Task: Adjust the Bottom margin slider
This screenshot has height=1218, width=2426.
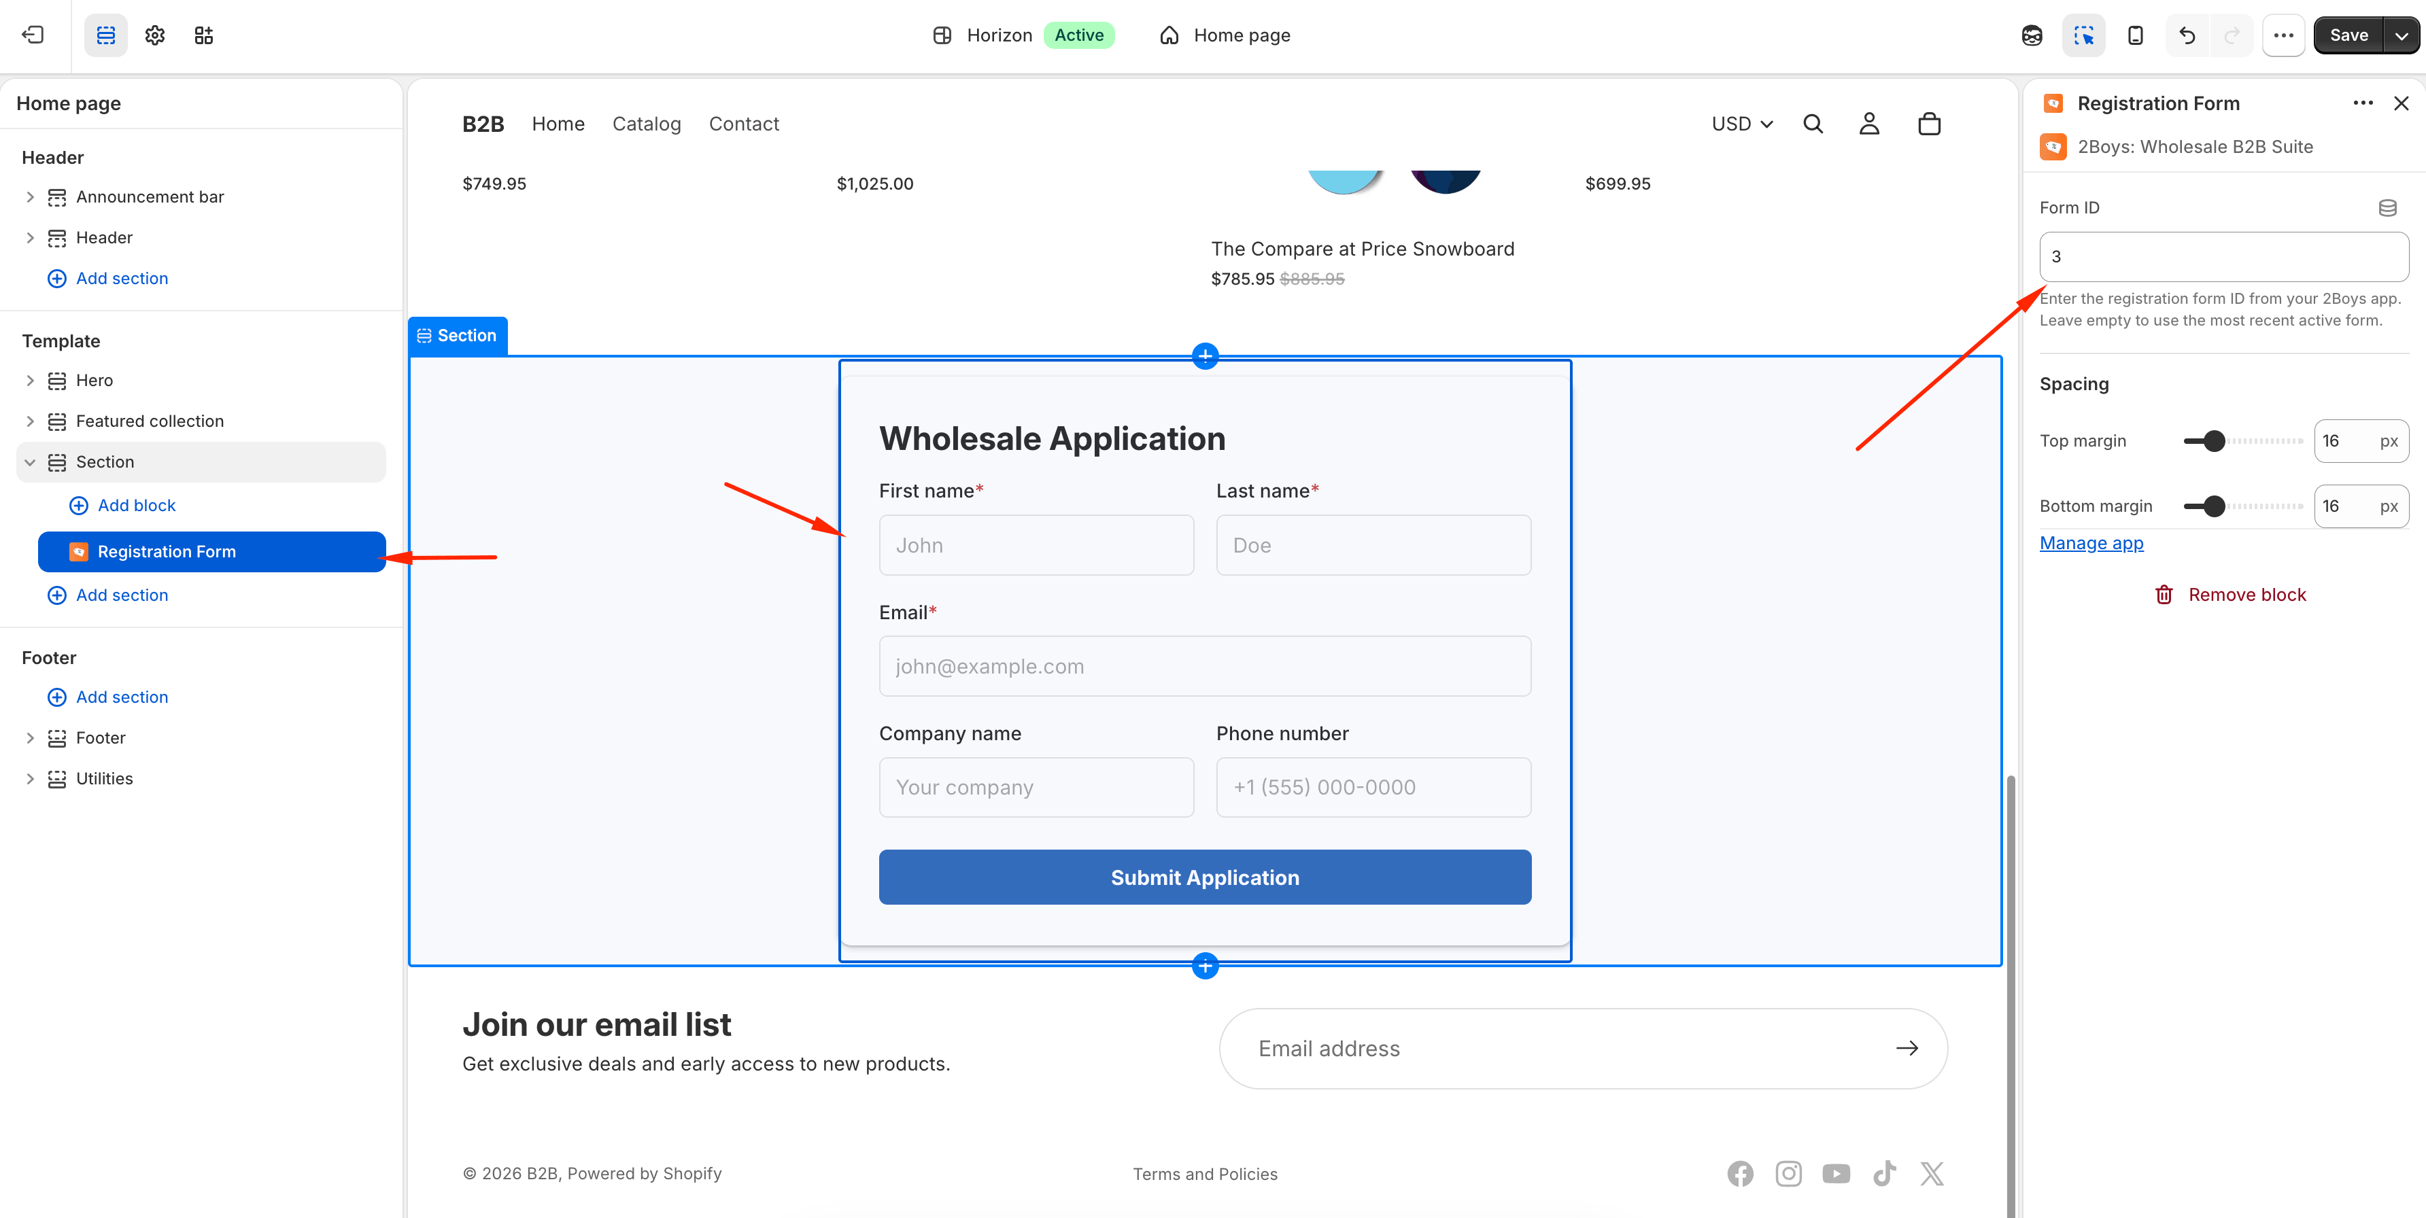Action: [2242, 506]
